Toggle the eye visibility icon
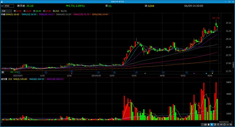This screenshot has height=127, width=235. [221, 124]
